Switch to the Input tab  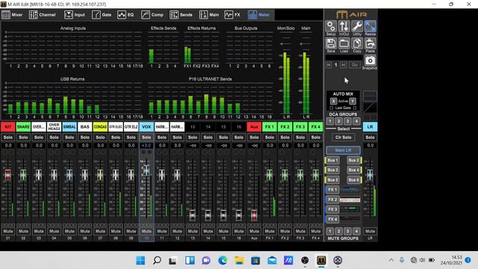75,15
